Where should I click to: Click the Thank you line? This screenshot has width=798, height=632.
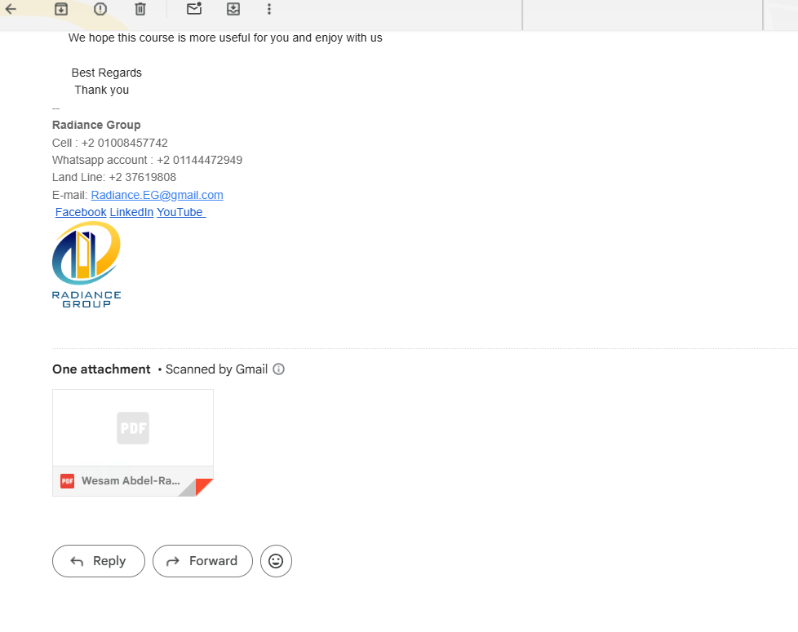tap(102, 90)
